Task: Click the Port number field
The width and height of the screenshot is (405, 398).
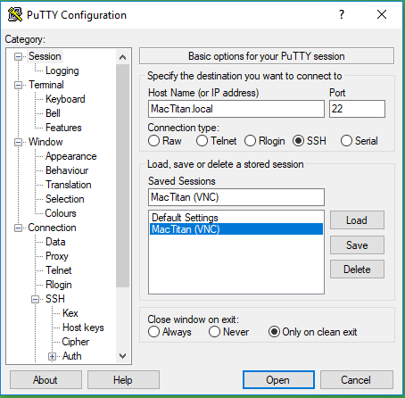Action: pos(357,109)
